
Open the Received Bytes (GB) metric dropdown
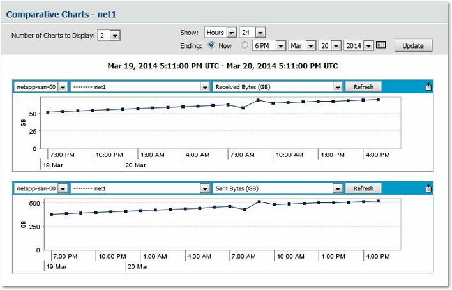pos(278,87)
